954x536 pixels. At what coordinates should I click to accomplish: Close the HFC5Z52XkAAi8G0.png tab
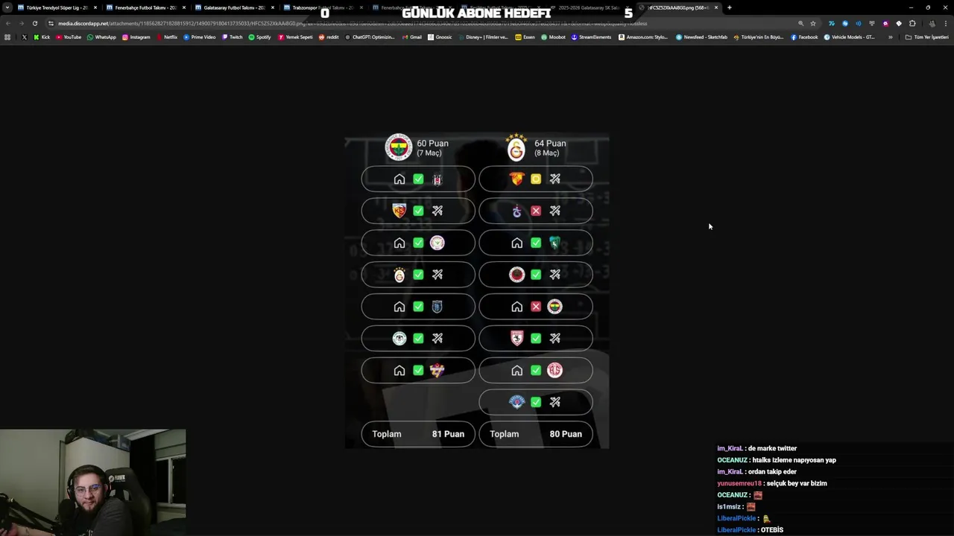coord(716,7)
